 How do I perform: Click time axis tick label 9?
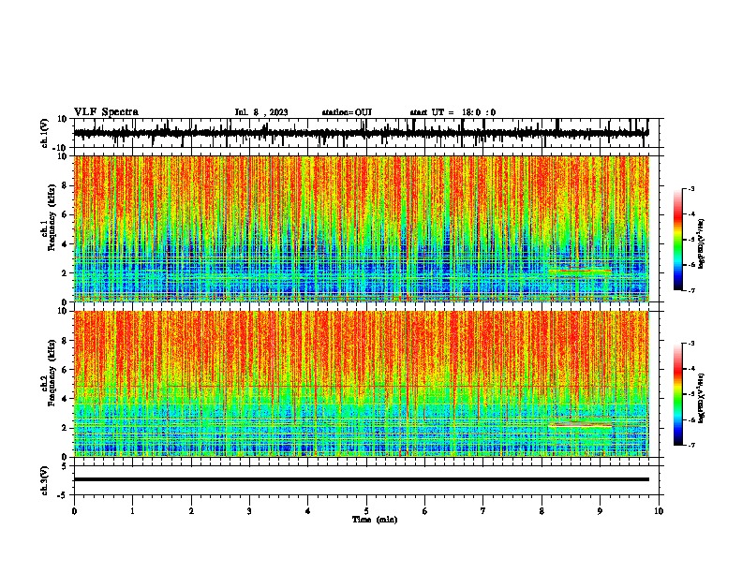600,511
